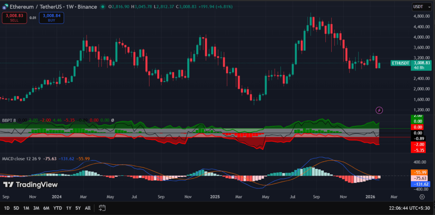Select the 5D time range
The image size is (435, 215).
[16, 208]
